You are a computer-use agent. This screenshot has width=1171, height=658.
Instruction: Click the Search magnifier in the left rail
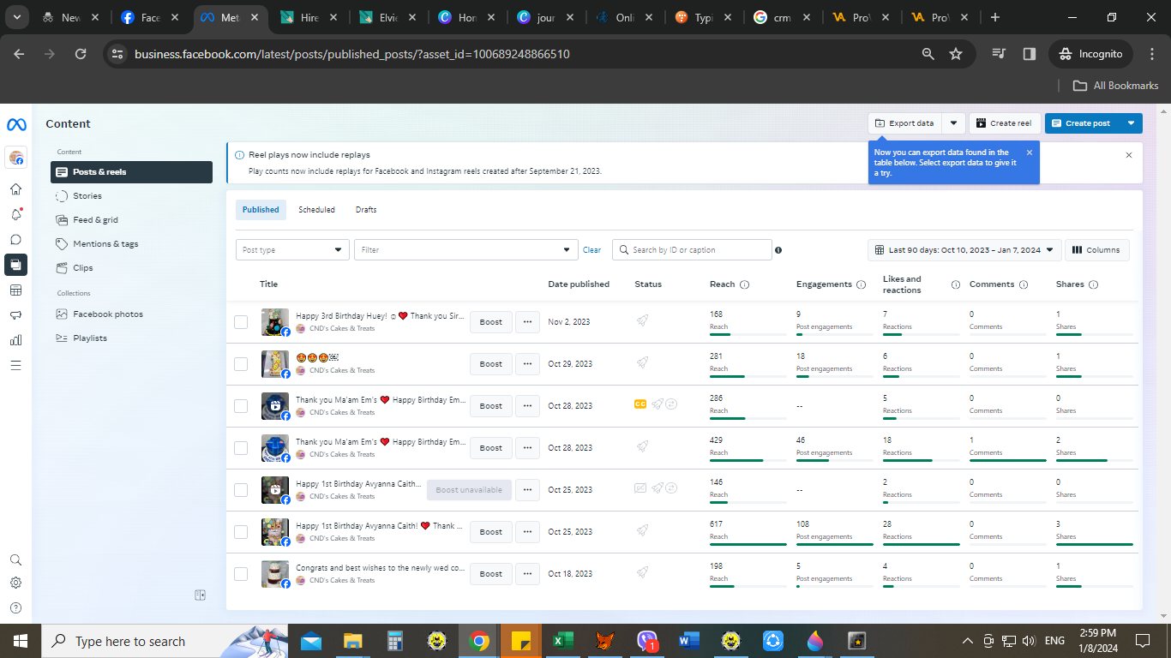pos(15,560)
